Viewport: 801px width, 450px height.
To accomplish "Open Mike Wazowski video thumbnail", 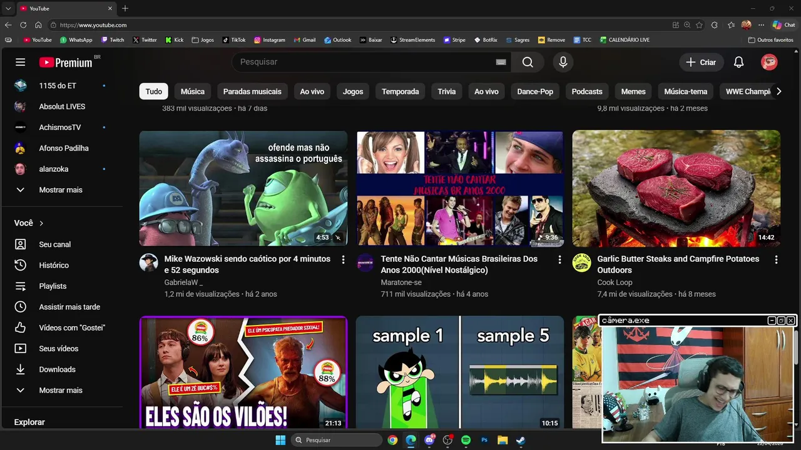I will pyautogui.click(x=243, y=188).
